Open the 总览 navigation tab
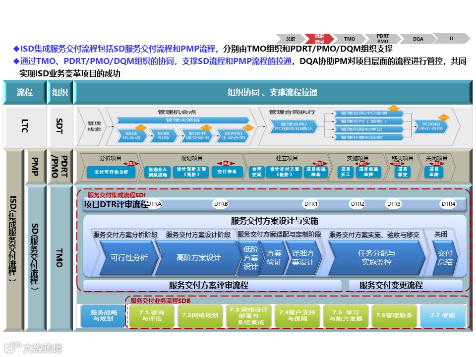The height and width of the screenshot is (357, 476). [x=290, y=39]
